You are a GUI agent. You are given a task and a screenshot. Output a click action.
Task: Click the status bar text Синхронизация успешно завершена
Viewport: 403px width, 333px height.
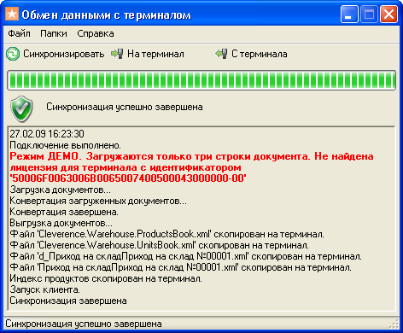84,324
